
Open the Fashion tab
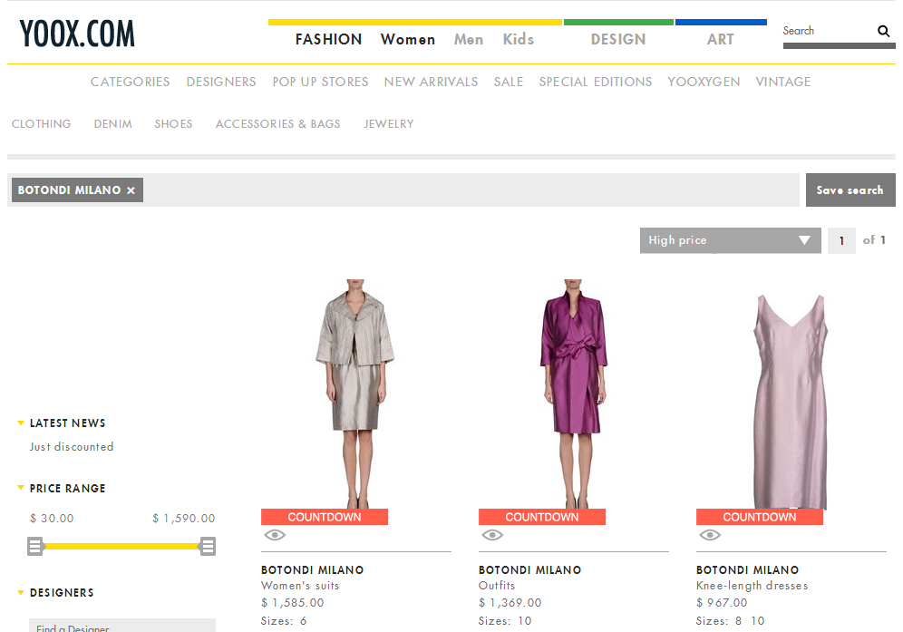328,39
